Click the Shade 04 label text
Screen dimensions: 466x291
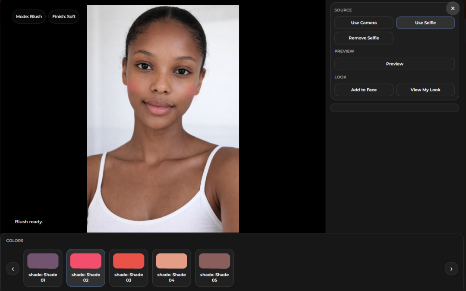pyautogui.click(x=171, y=277)
